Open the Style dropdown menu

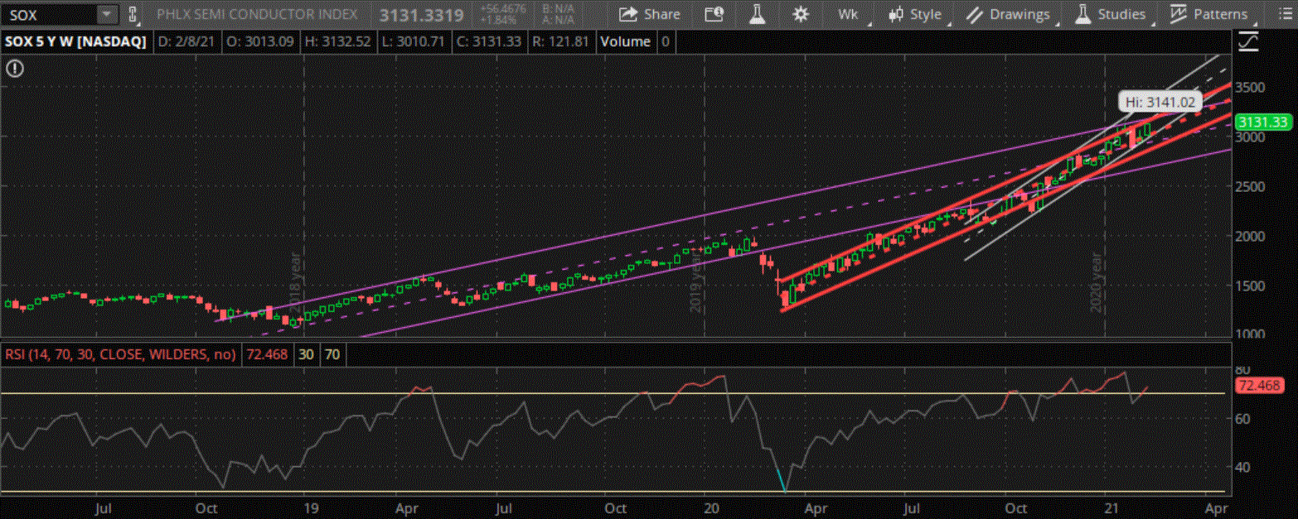(x=916, y=14)
